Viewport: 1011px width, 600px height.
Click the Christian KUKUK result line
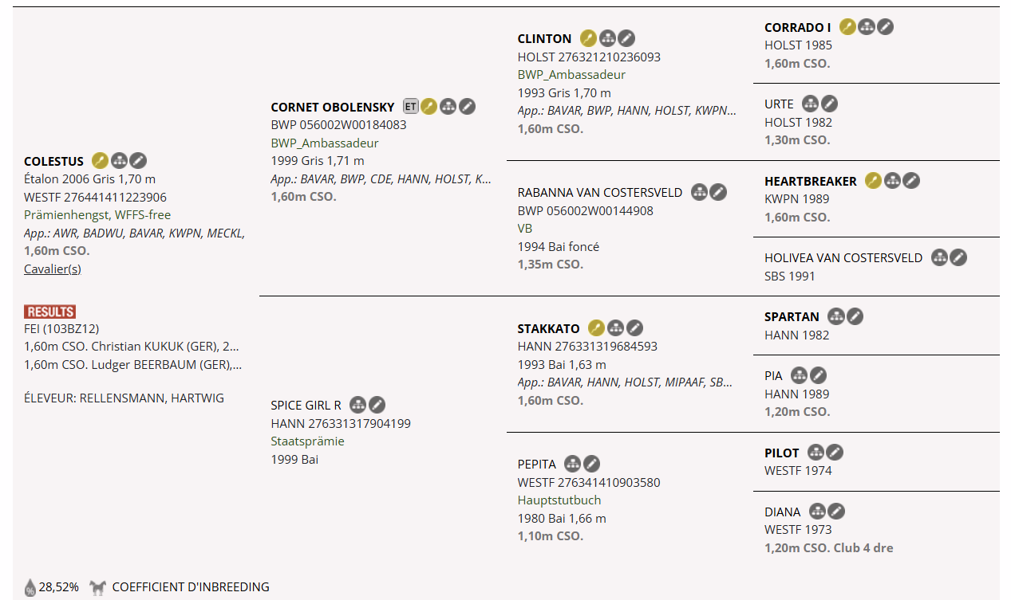pyautogui.click(x=132, y=347)
